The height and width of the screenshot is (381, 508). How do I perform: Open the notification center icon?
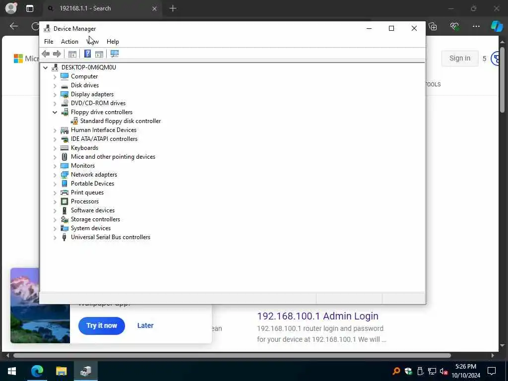[x=492, y=371]
